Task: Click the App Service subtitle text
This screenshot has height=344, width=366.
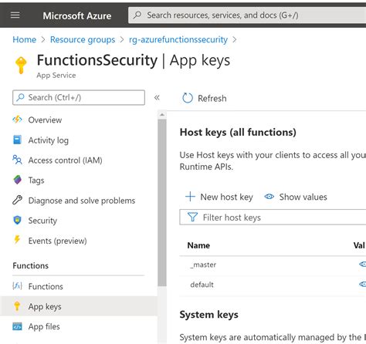Action: click(x=56, y=76)
